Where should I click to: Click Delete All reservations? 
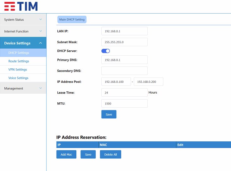pos(110,155)
